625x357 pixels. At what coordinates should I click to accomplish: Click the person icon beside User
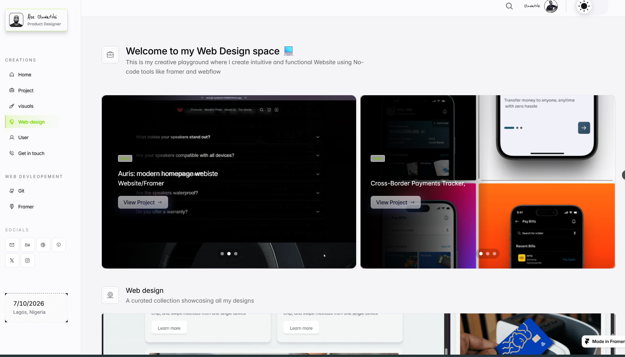tap(12, 137)
